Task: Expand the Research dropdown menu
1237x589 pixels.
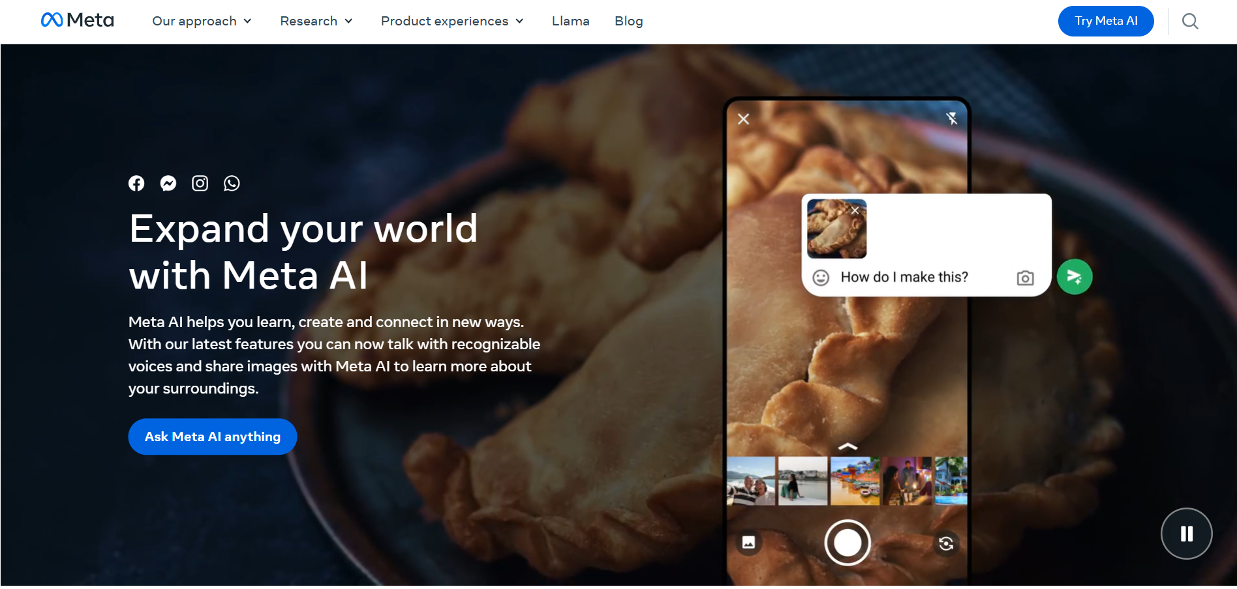Action: (316, 22)
